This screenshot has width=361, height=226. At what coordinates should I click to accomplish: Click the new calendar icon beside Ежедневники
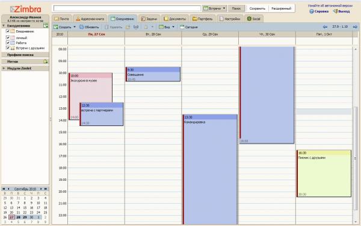pyautogui.click(x=46, y=25)
